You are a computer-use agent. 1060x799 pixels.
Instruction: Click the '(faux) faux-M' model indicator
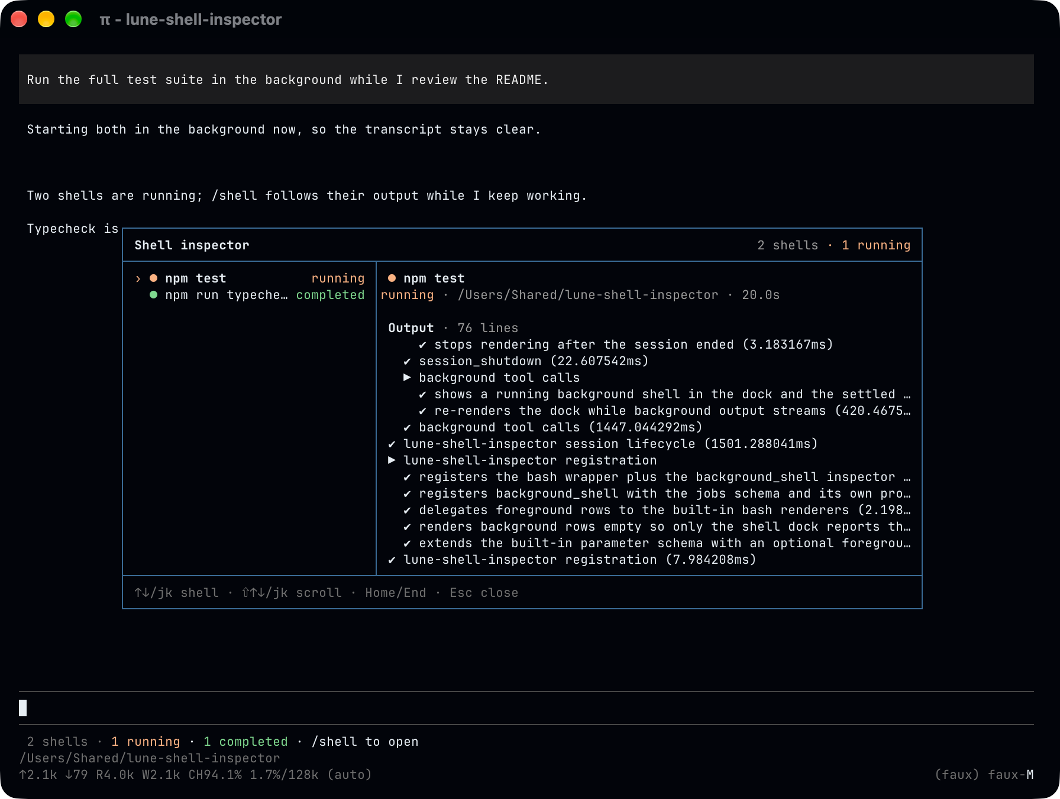point(984,775)
